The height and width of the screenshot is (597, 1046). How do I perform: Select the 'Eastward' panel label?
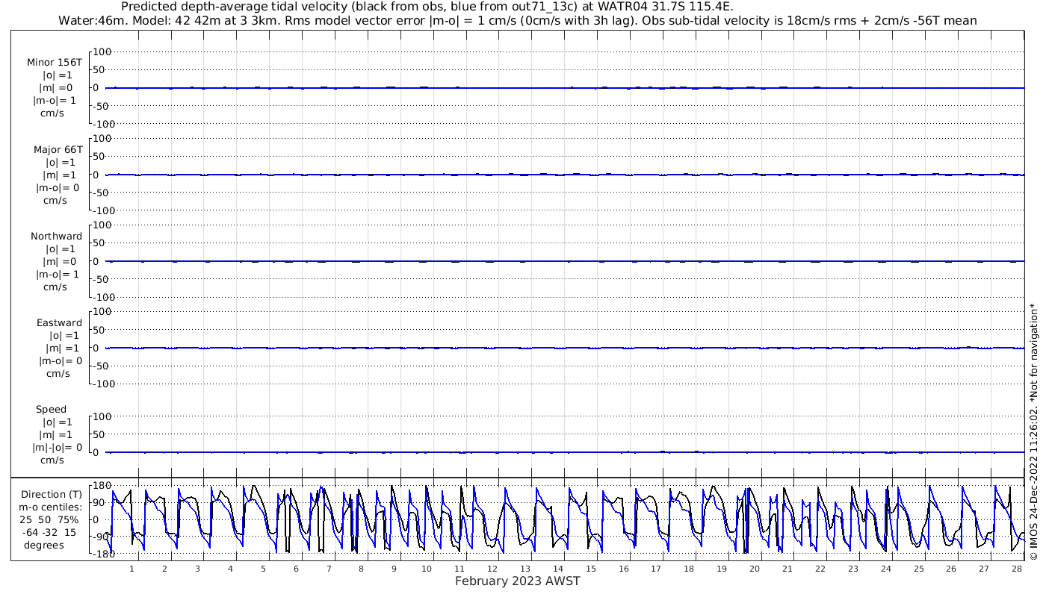click(x=59, y=323)
